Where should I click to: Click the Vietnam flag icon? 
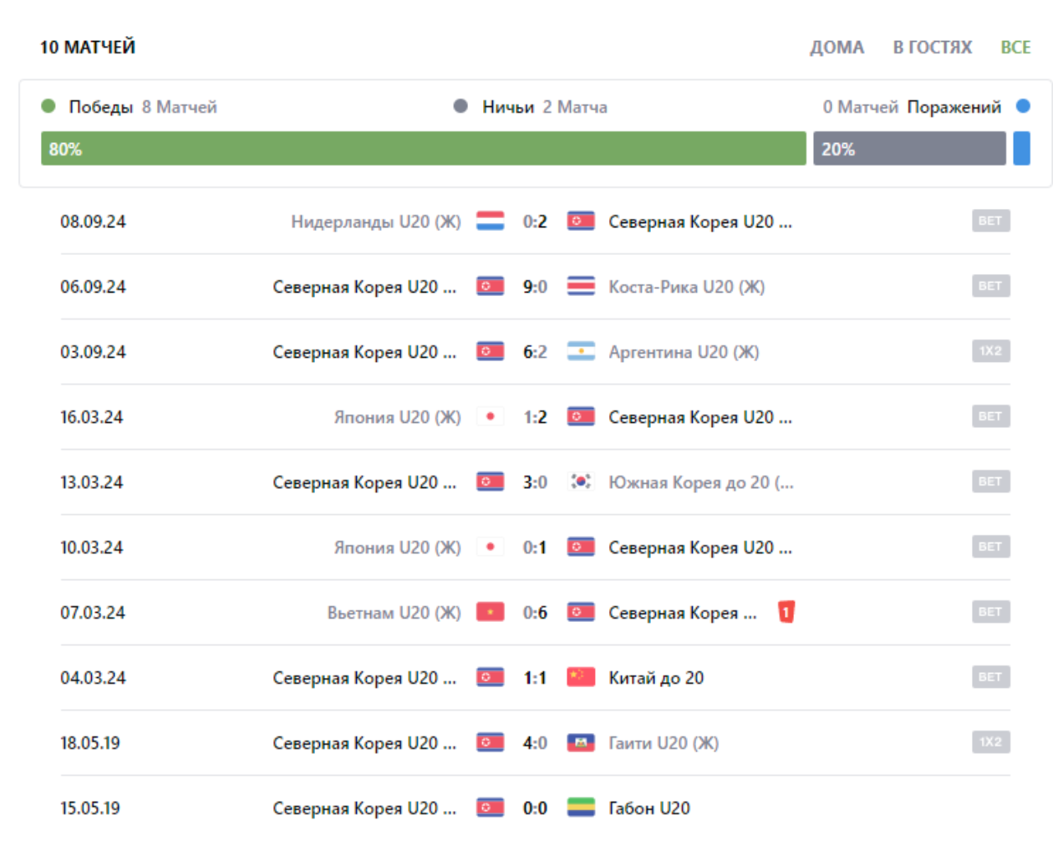click(x=490, y=613)
